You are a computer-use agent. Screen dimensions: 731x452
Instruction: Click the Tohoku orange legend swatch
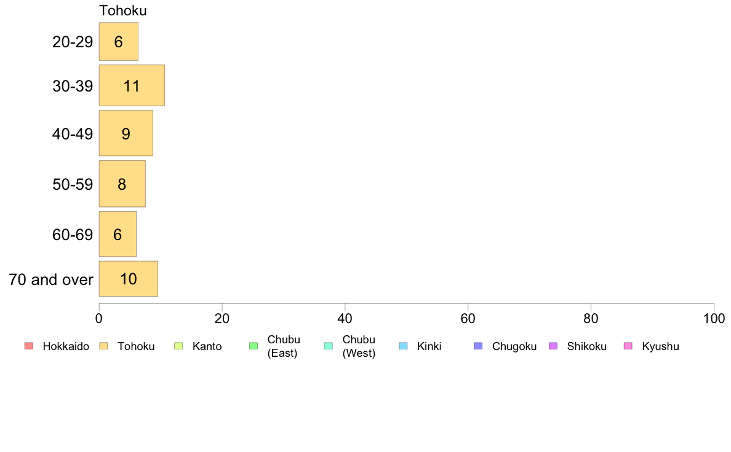tap(103, 346)
